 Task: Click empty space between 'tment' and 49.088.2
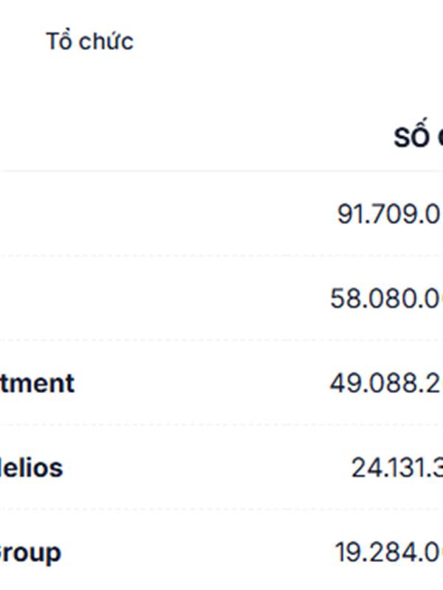[202, 383]
